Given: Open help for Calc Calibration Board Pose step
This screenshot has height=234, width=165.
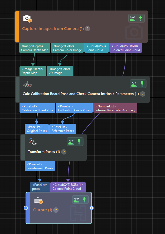Looking at the screenshot, I should point(143,94).
